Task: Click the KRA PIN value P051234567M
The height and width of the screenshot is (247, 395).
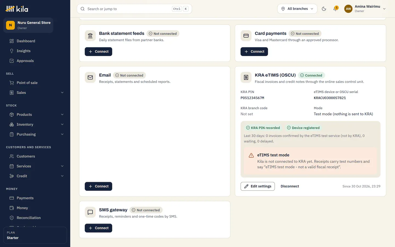Action: click(x=252, y=98)
